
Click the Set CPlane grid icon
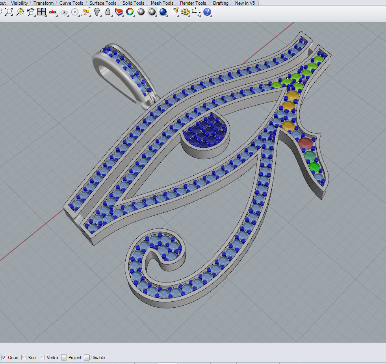click(64, 12)
